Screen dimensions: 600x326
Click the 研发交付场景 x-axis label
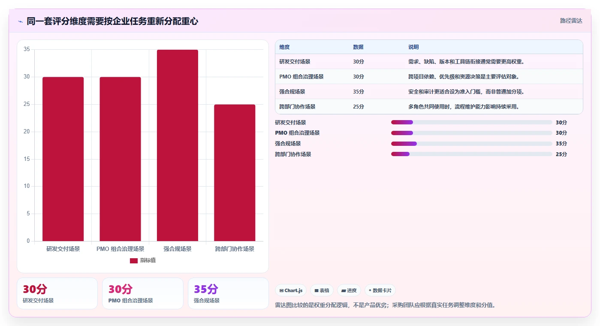63,249
